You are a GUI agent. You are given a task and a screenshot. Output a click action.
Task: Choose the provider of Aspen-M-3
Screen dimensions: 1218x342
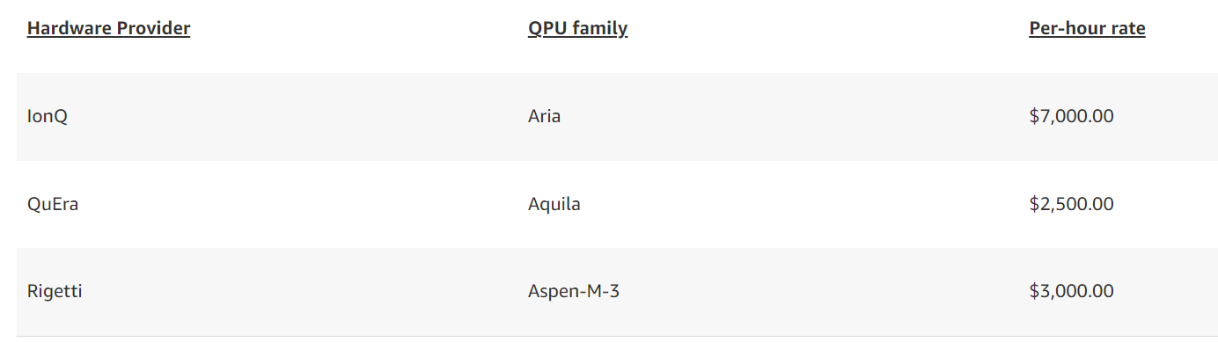coord(55,291)
